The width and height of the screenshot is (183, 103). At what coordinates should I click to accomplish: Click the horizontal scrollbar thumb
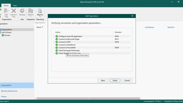88,98
